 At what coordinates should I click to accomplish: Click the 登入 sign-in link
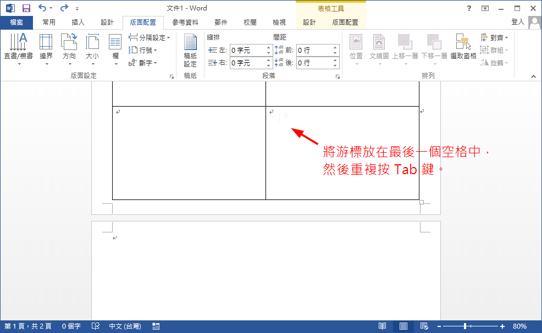[x=517, y=23]
